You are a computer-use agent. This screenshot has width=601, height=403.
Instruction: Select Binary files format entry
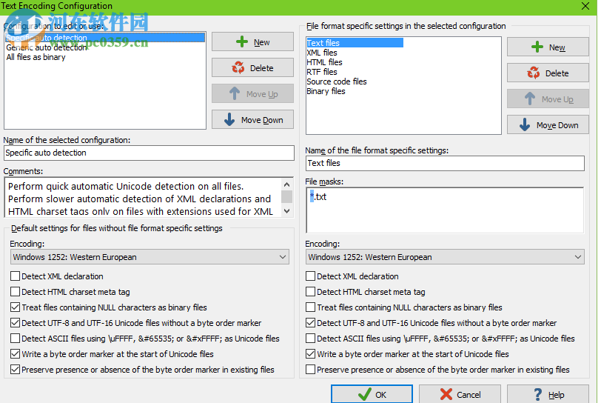click(x=326, y=91)
